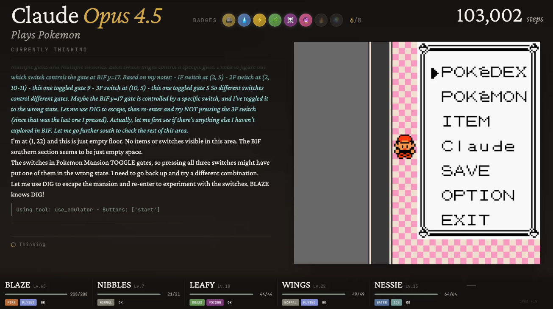Image resolution: width=553 pixels, height=309 pixels.
Task: Click the 103,002 step counter
Action: point(489,16)
